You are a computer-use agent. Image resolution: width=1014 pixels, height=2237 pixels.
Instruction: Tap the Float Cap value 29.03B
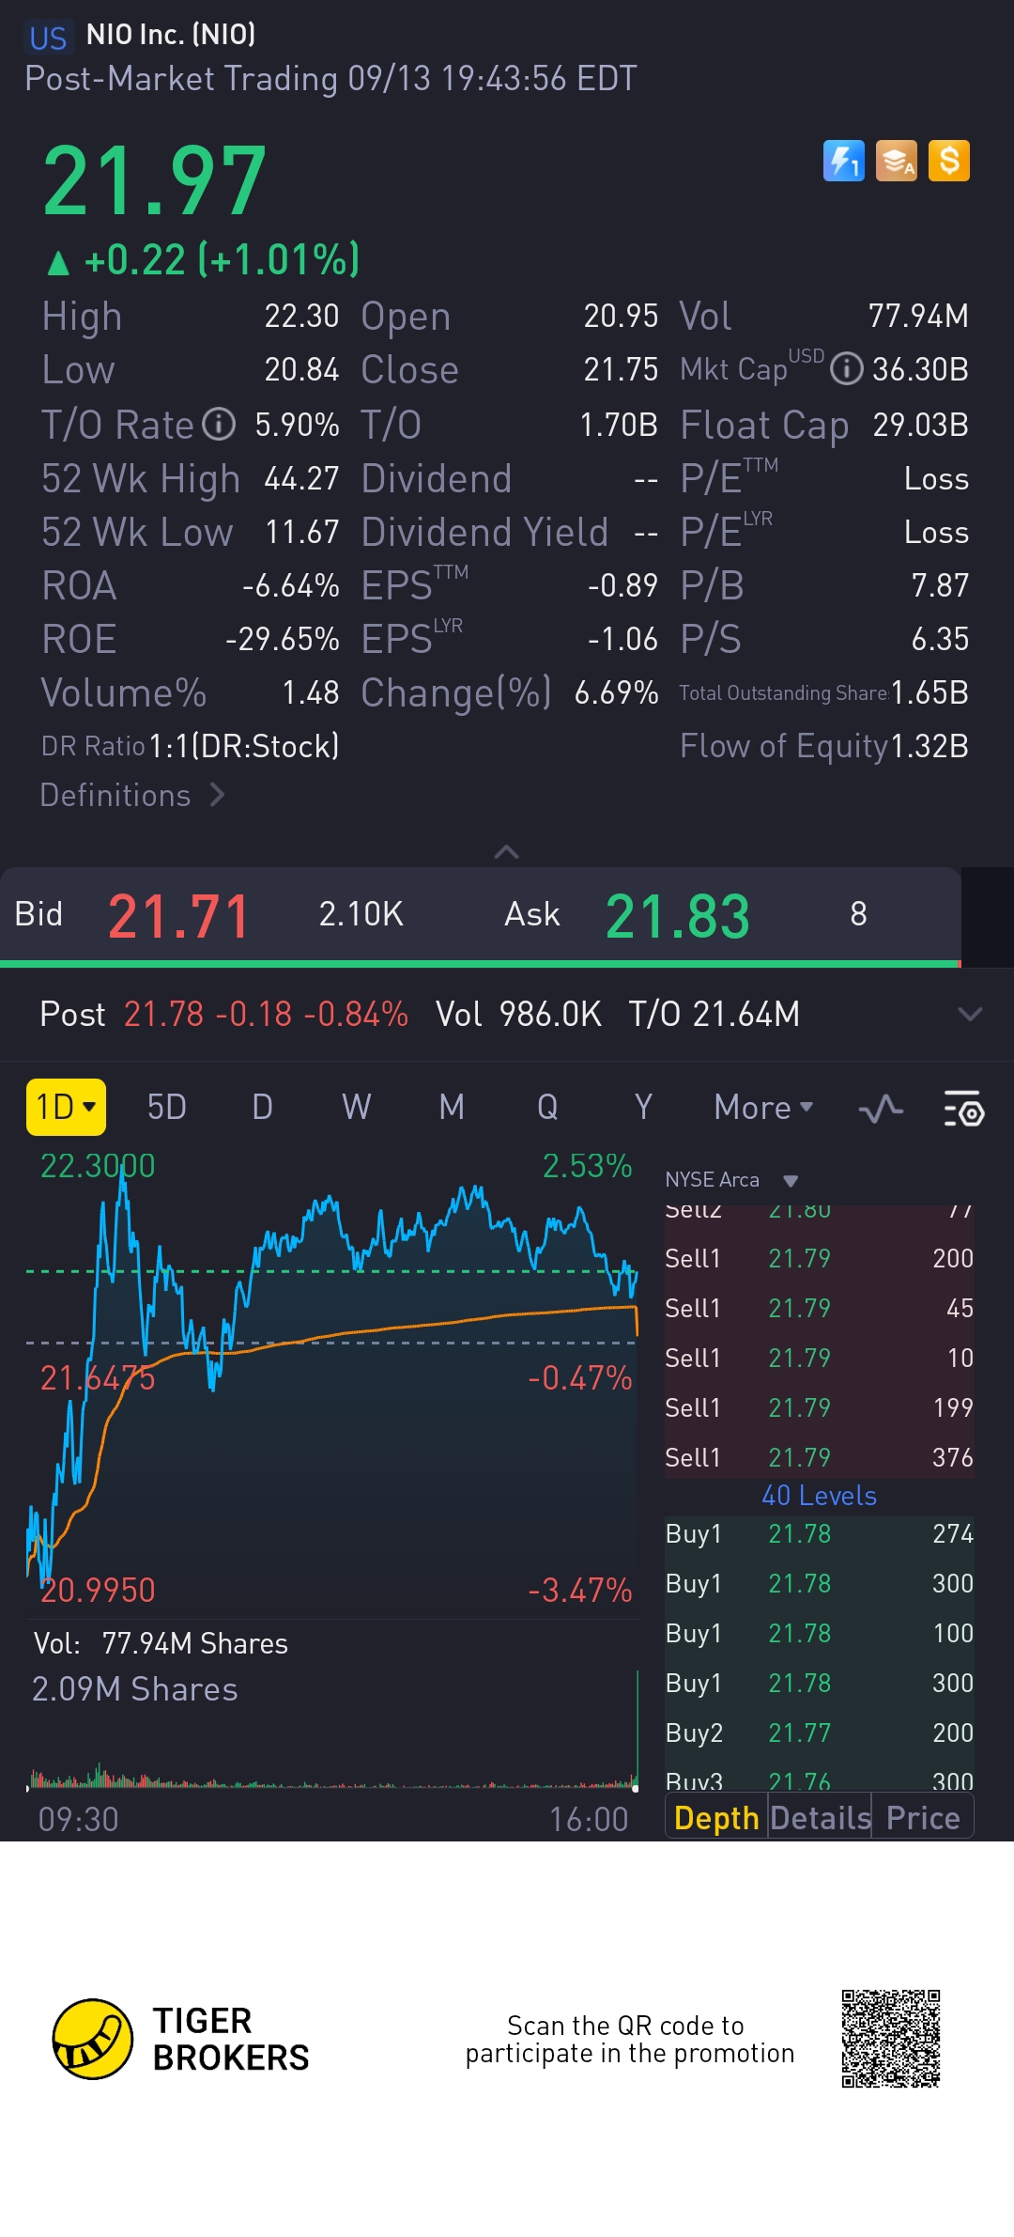pos(920,425)
